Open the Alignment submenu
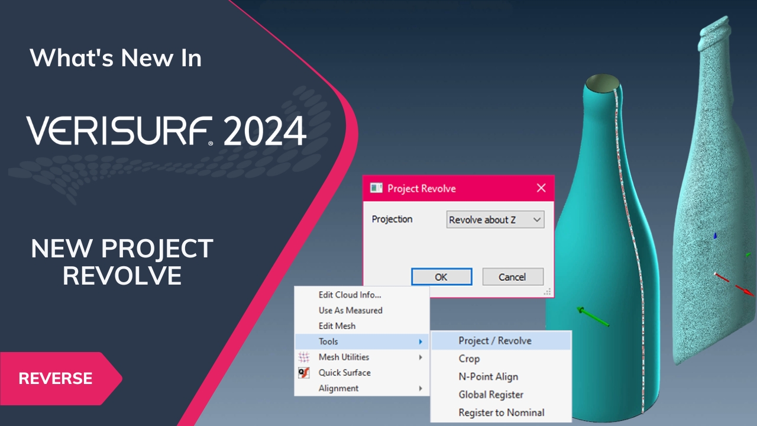Image resolution: width=757 pixels, height=426 pixels. (361, 388)
